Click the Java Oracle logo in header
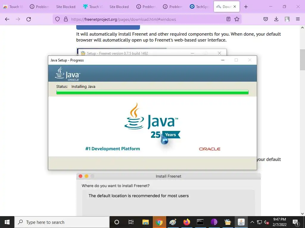Viewport: 305px width, 228px height. coord(68,74)
